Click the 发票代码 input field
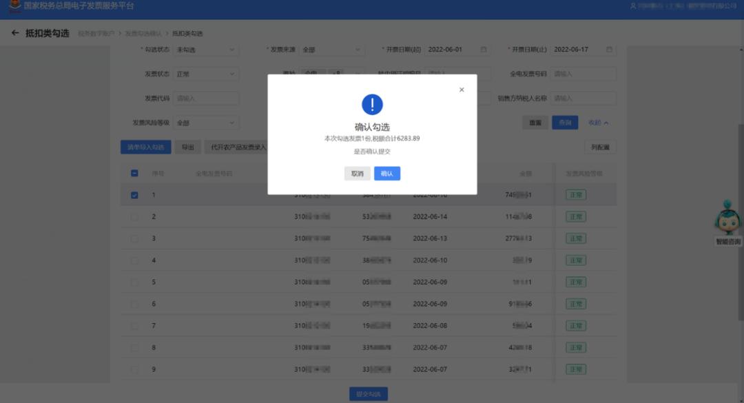 coord(205,99)
